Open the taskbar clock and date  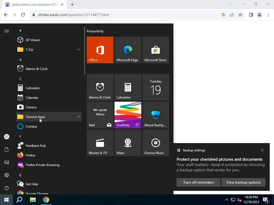pyautogui.click(x=251, y=200)
